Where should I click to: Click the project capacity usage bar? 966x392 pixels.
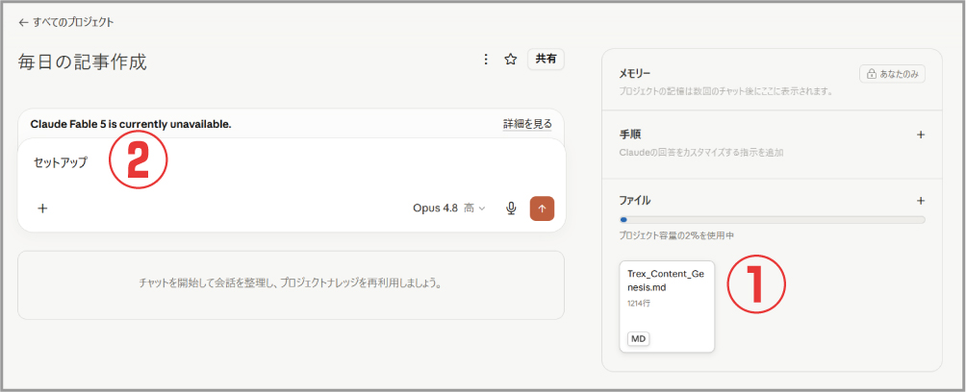coord(772,220)
